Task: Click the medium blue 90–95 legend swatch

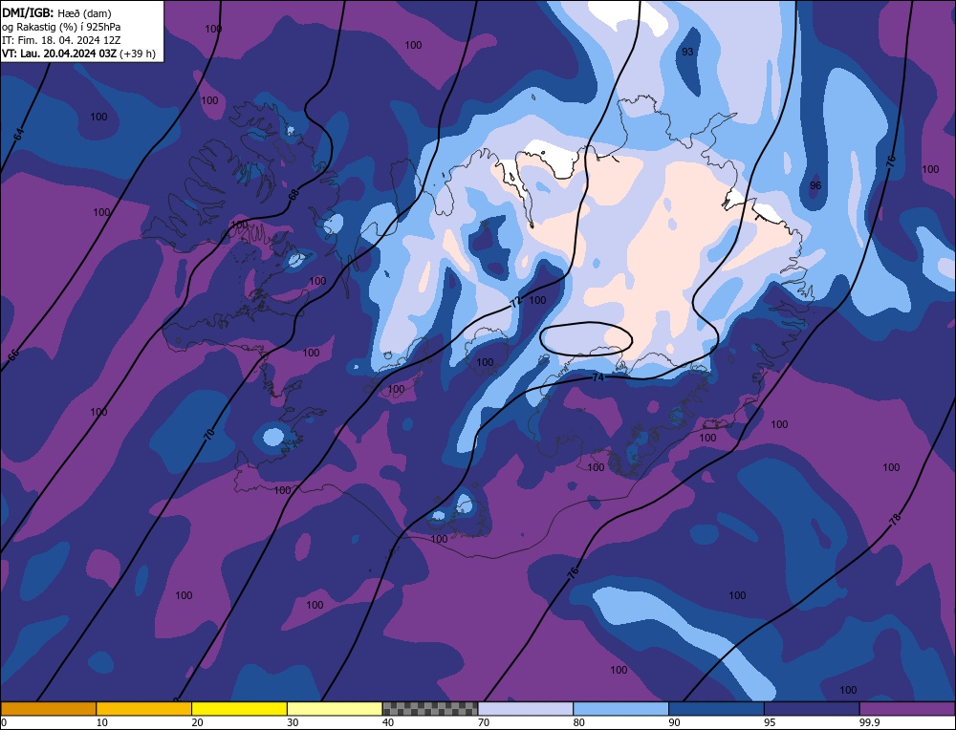Action: pos(716,709)
